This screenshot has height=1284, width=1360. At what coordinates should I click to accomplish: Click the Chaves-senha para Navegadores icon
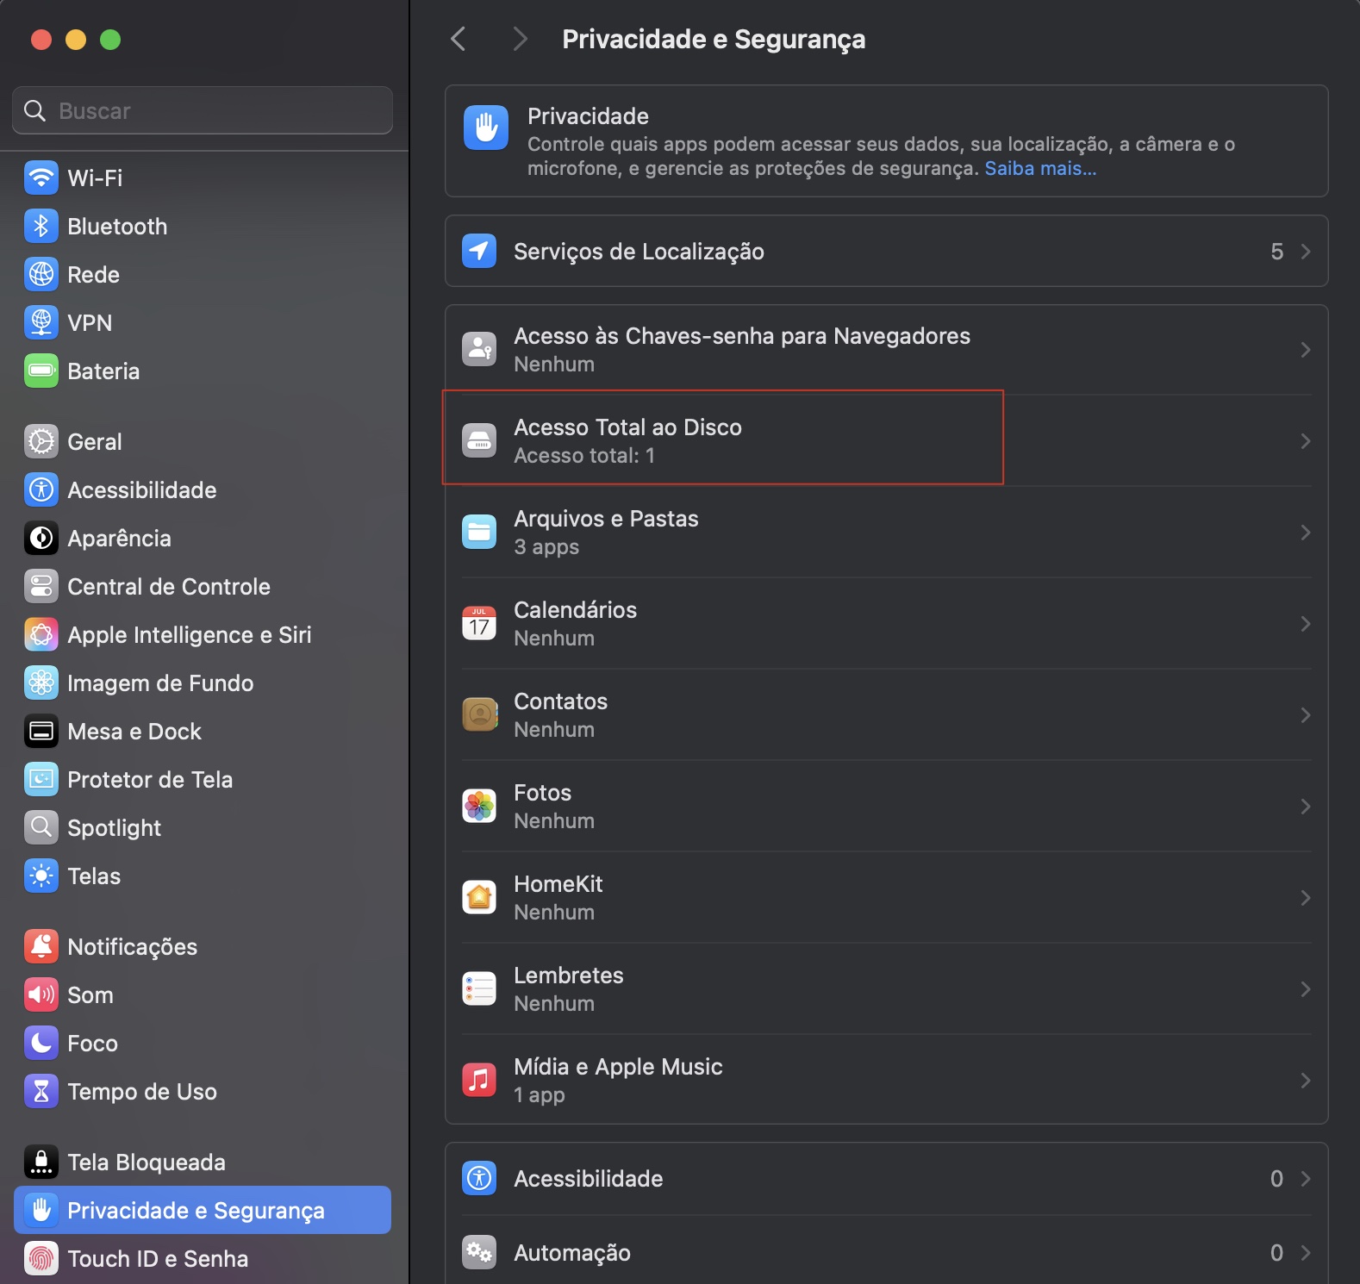479,349
